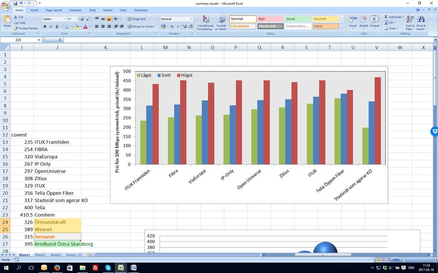Viewport: 438px width, 273px height.
Task: Toggle middle vertical alignment
Action: pos(103,19)
